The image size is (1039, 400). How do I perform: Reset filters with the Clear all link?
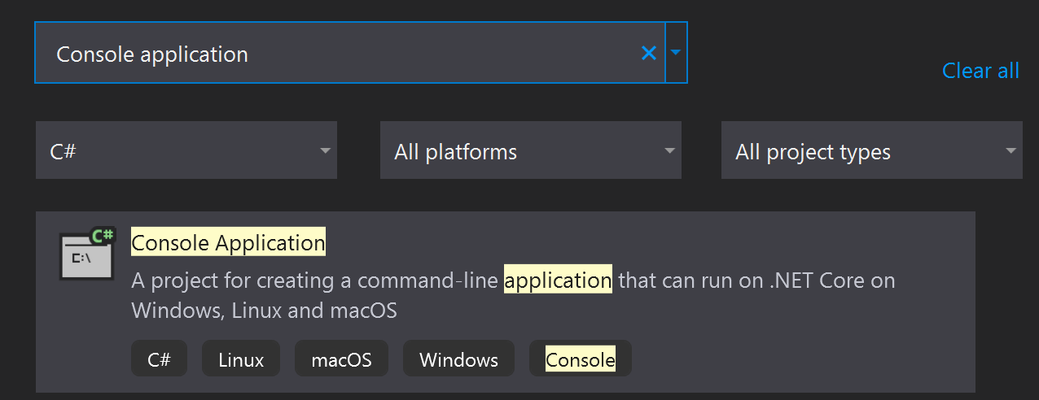click(980, 71)
